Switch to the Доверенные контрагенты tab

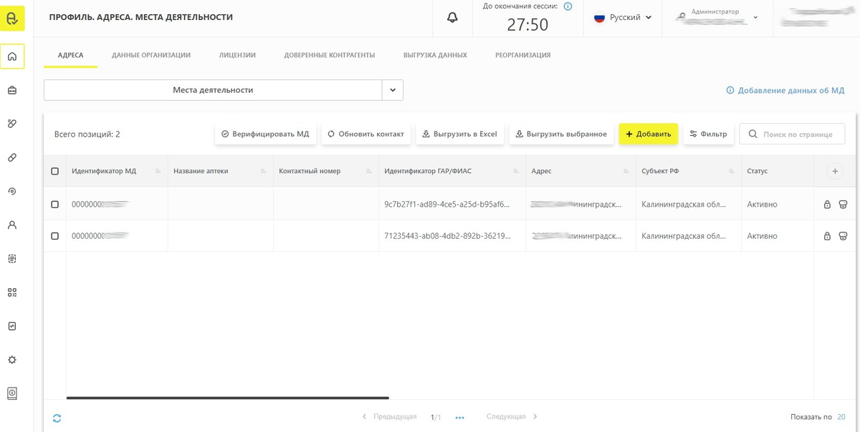tap(330, 55)
